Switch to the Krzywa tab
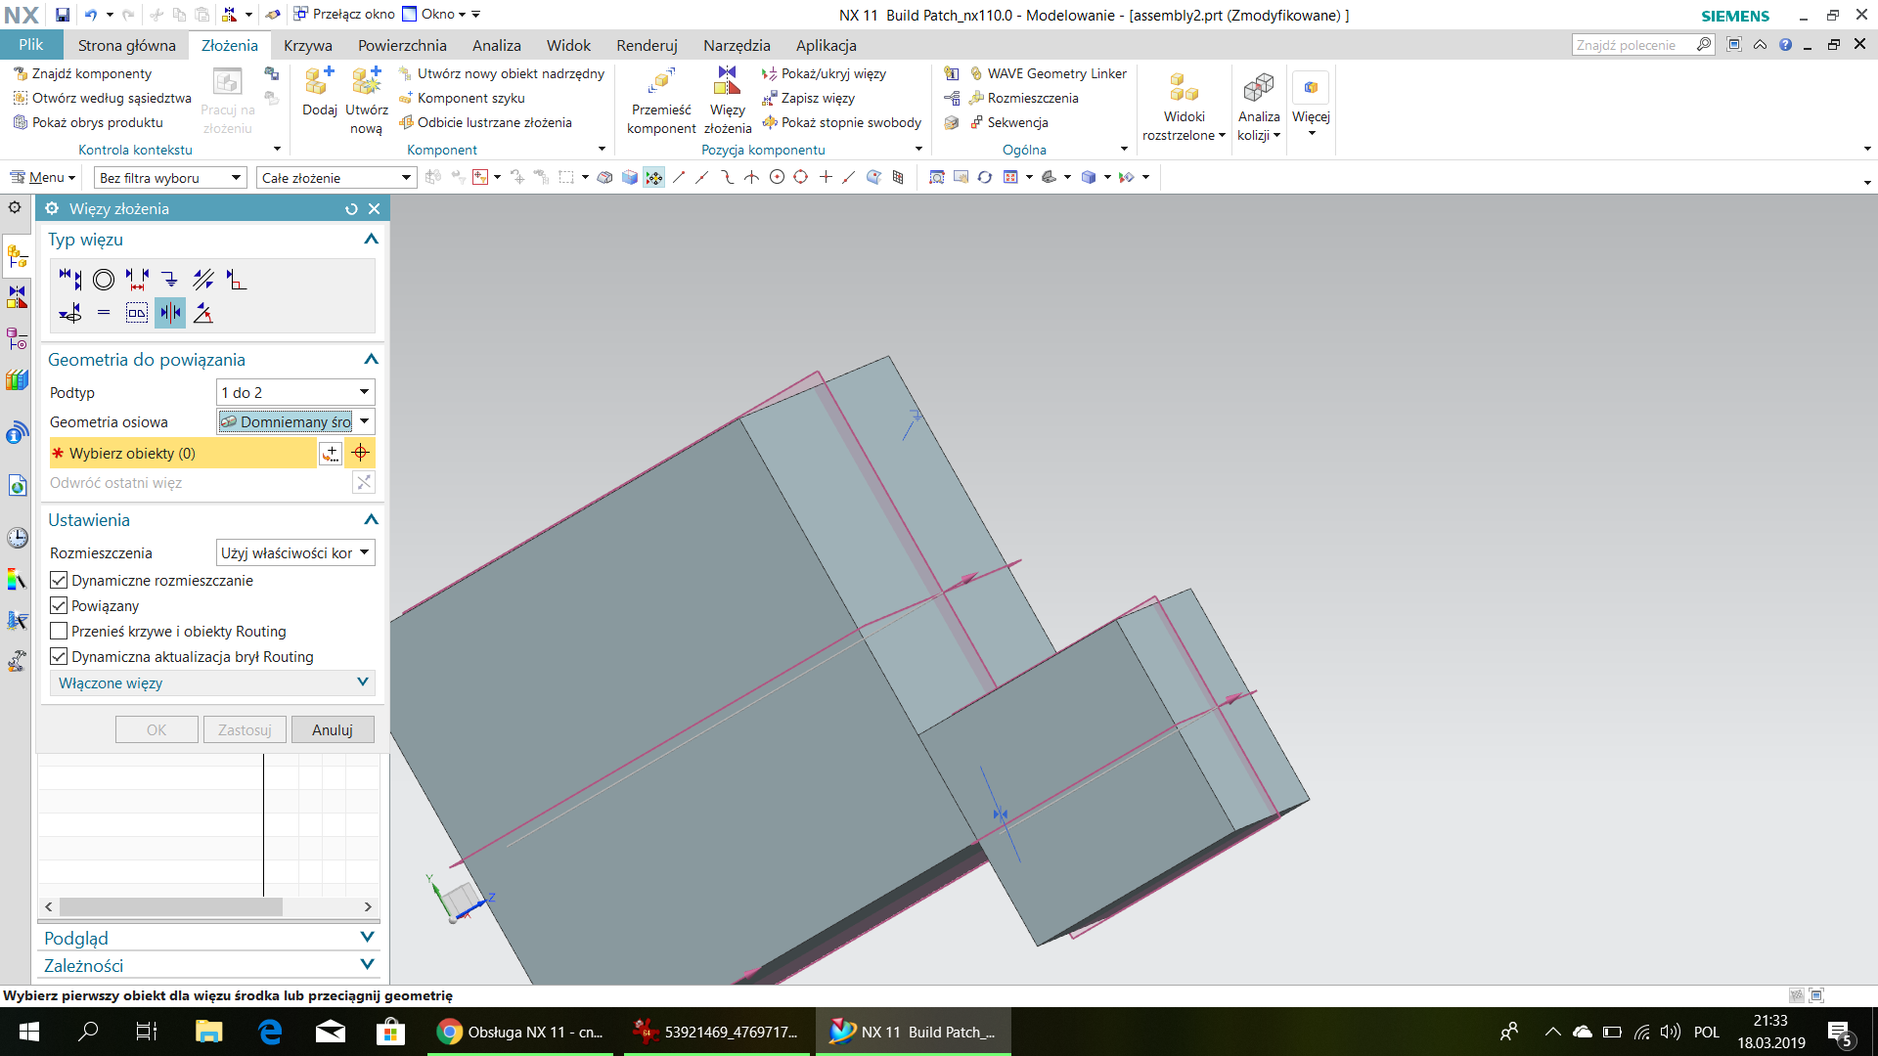 pyautogui.click(x=308, y=45)
